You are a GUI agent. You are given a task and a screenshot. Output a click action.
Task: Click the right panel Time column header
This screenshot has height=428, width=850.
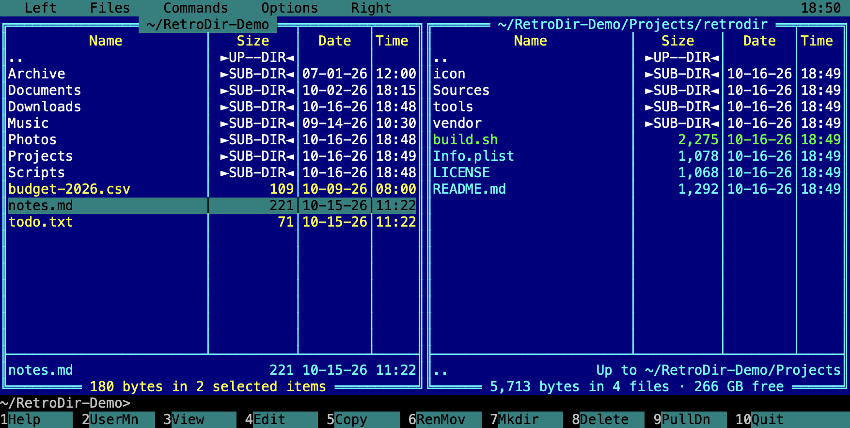[x=817, y=41]
